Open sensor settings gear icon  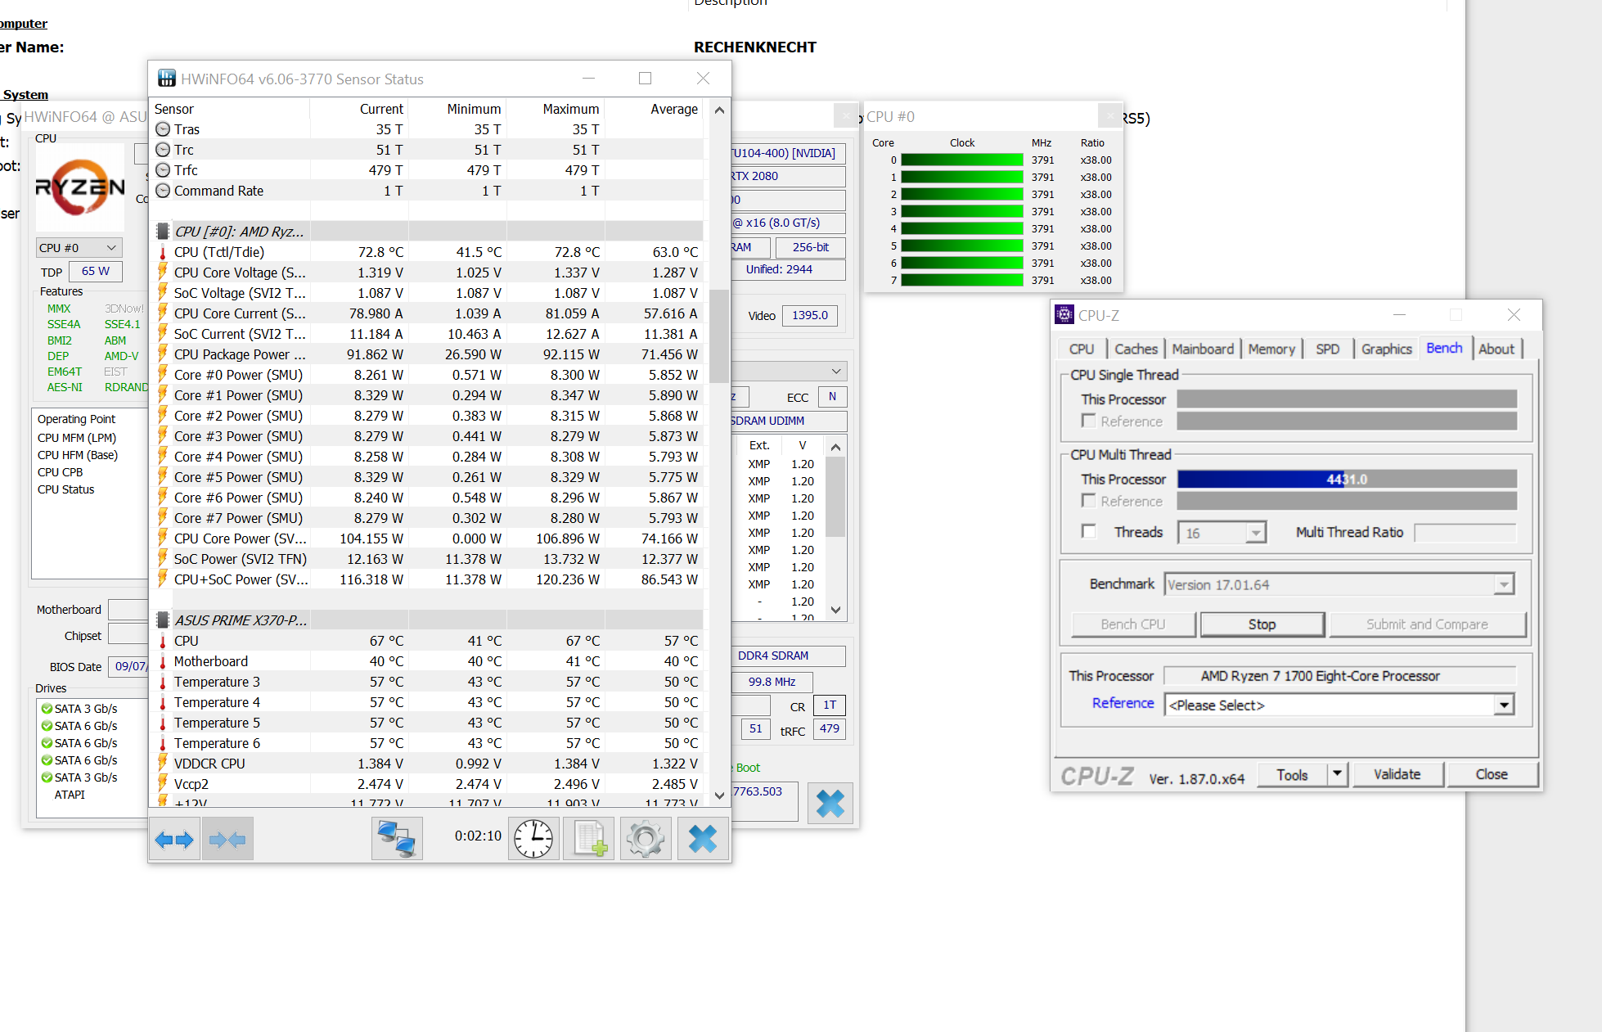645,840
